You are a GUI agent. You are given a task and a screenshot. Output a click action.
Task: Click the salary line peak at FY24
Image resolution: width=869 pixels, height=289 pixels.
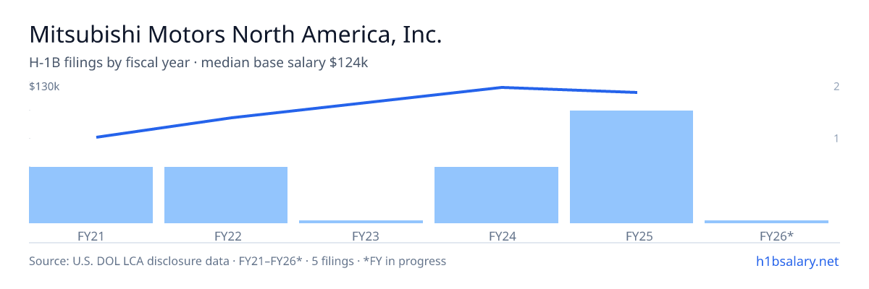[501, 87]
